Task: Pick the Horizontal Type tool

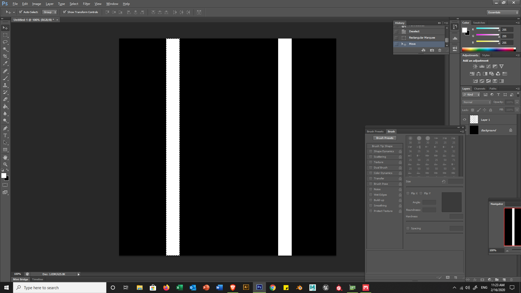Action: pos(5,135)
